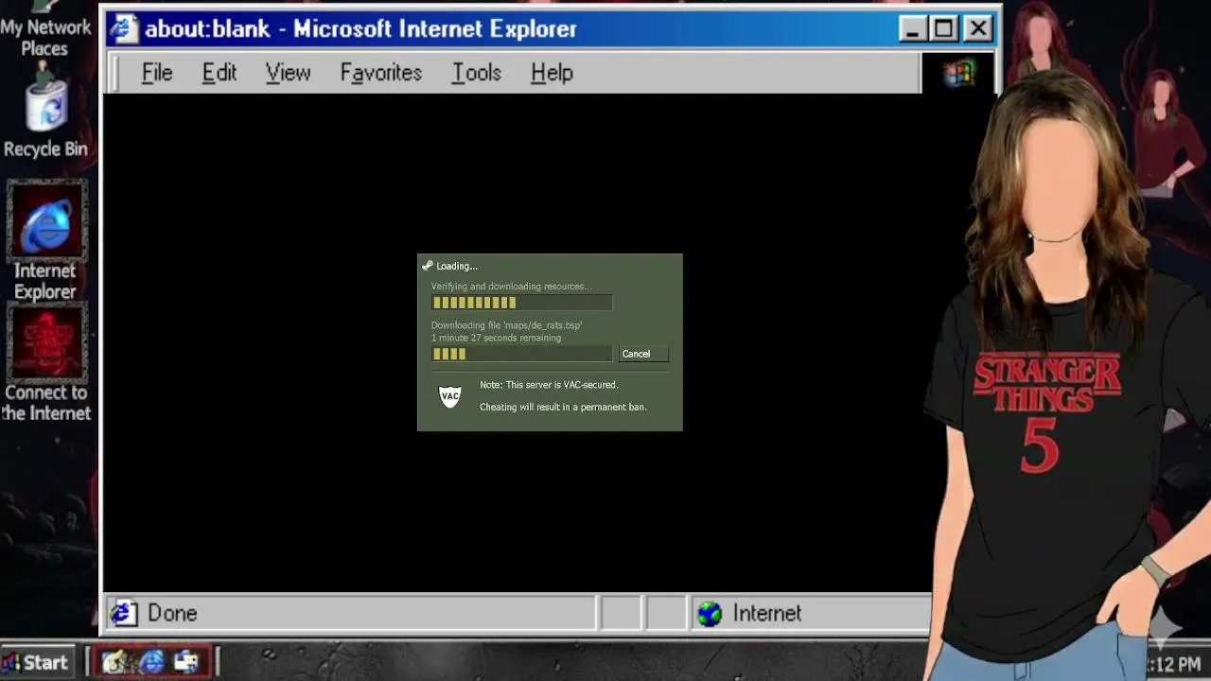
Task: Click the Show Desktop quick launch icon
Action: point(115,662)
